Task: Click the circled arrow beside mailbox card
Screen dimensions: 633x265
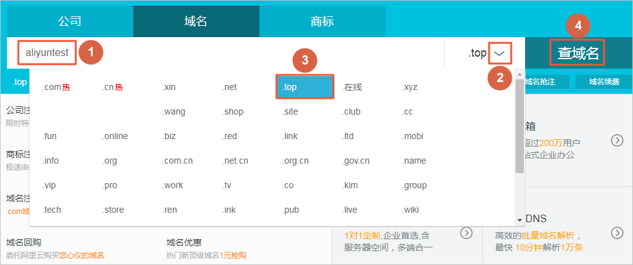Action: pos(617,140)
